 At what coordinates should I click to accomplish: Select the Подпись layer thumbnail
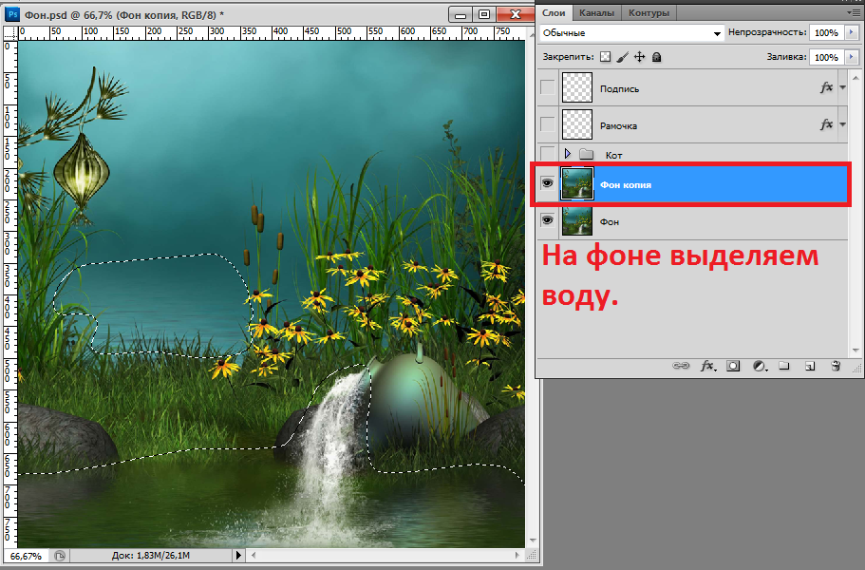(x=577, y=87)
